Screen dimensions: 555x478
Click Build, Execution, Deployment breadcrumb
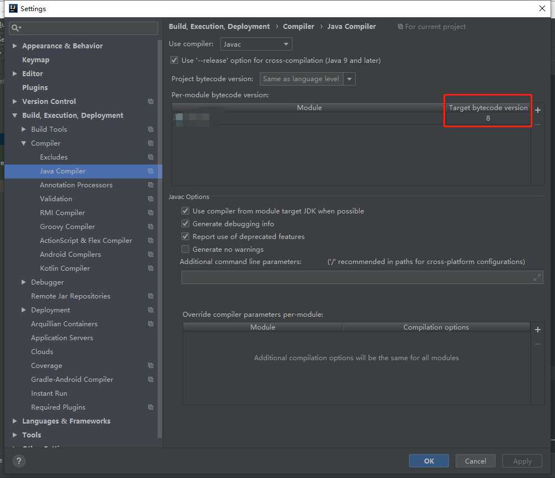219,27
